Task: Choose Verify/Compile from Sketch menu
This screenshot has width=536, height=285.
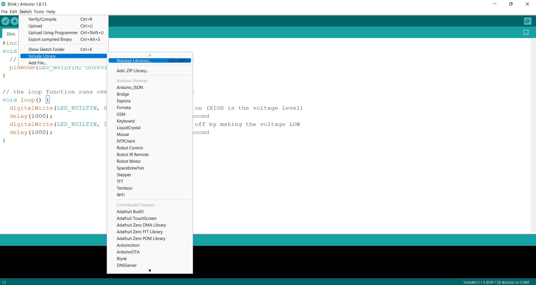Action: pos(63,19)
